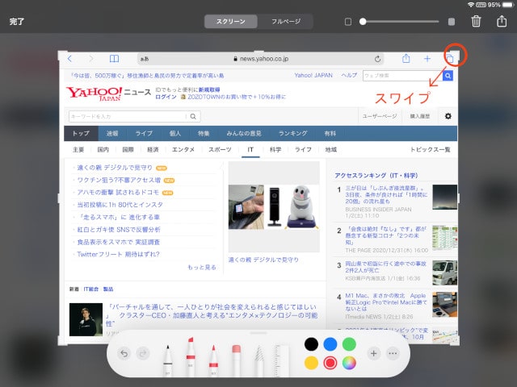Select the pen drawing tool
The image size is (517, 387).
coord(168,360)
